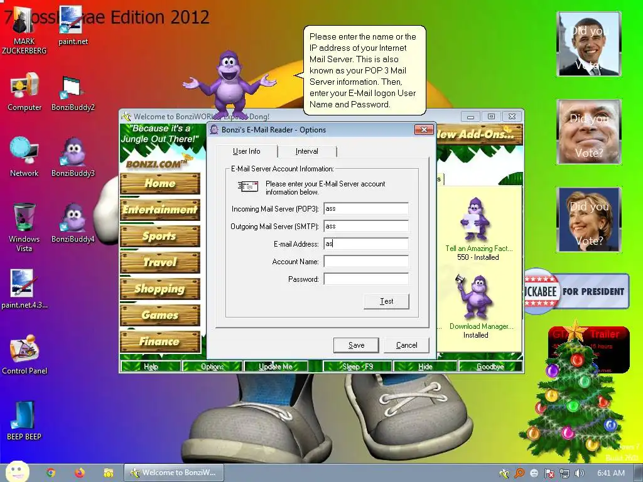643x482 pixels.
Task: Click the 6:41 AM taskbar clock
Action: [x=610, y=473]
